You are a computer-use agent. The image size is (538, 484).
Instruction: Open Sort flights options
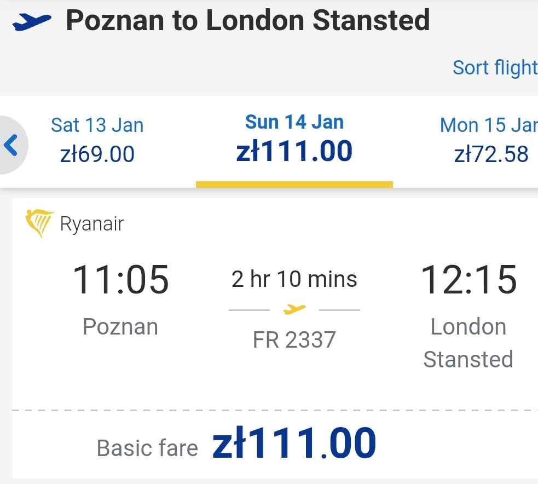coord(495,68)
